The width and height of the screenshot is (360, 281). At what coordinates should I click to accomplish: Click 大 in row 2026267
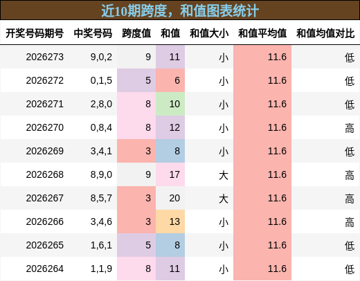click(224, 199)
